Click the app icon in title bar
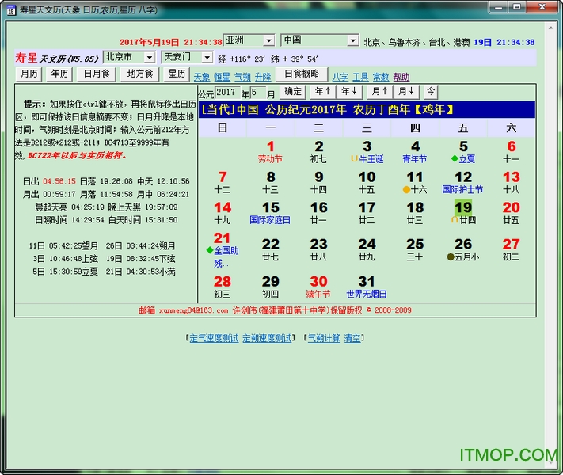The image size is (563, 475). tap(10, 8)
